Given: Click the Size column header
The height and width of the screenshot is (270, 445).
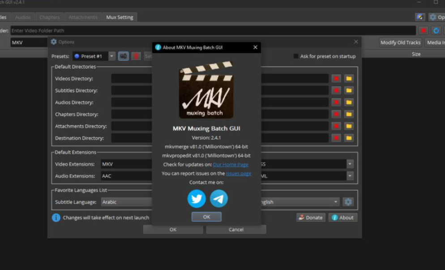Looking at the screenshot, I should point(416,54).
